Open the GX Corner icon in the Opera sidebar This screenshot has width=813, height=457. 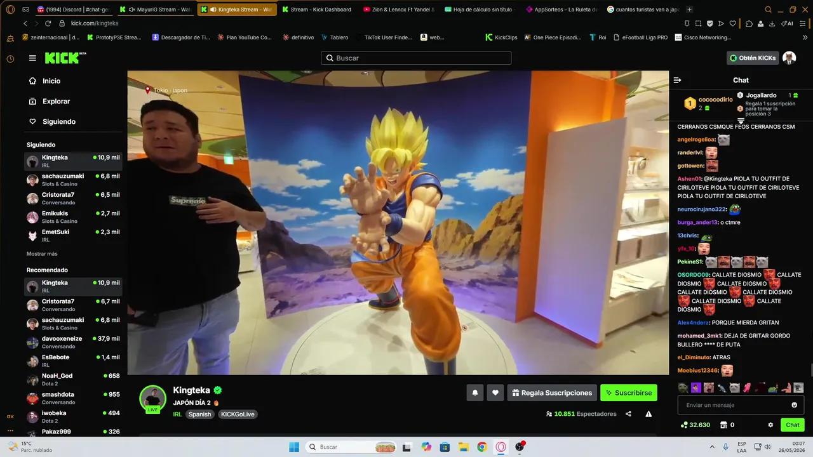click(x=10, y=416)
